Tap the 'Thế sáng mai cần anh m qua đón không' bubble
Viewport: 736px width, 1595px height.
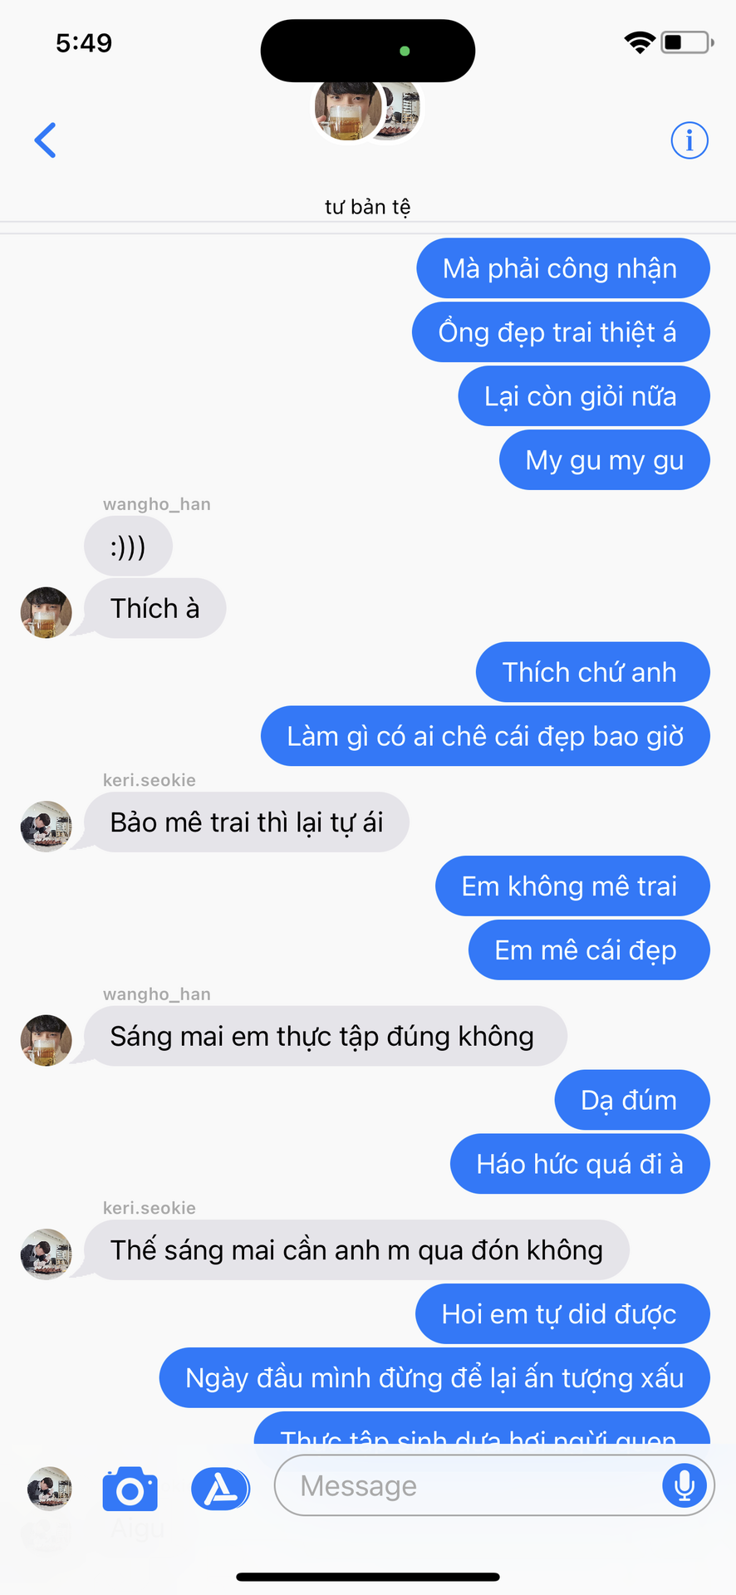[356, 1249]
